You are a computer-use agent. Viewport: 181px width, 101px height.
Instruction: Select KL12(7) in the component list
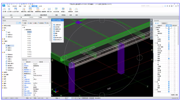tap(29, 56)
